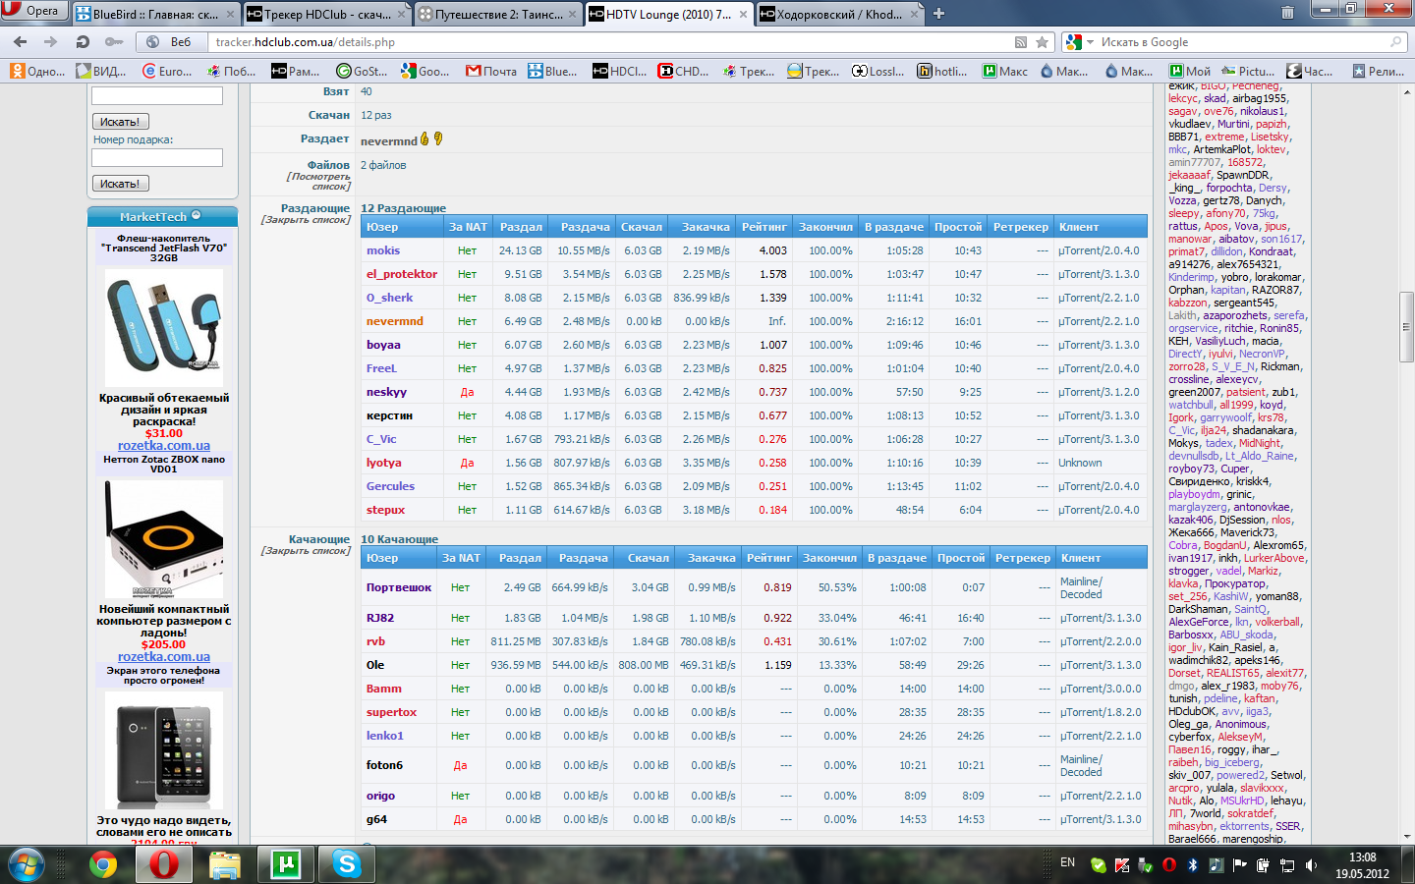Go back to the previous page
Image resolution: width=1415 pixels, height=884 pixels.
tap(20, 42)
